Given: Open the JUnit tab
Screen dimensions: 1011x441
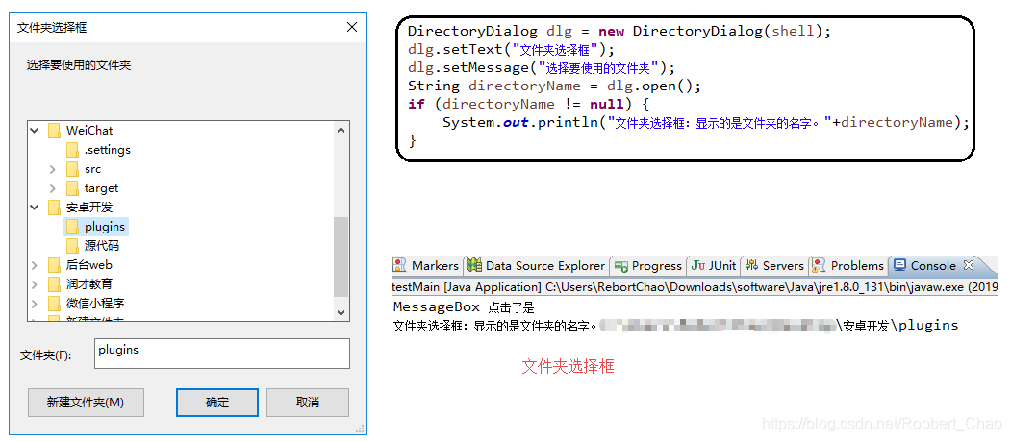Looking at the screenshot, I should [x=715, y=265].
